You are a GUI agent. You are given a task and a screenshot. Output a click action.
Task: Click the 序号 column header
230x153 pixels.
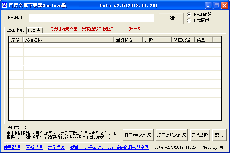pos(16,40)
